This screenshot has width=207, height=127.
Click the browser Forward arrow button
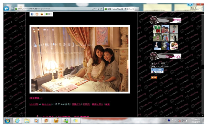coord(12,9)
